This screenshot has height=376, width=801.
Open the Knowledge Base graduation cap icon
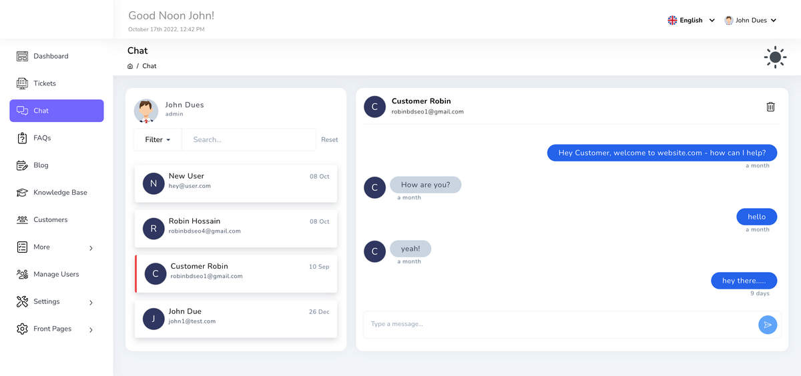[22, 193]
